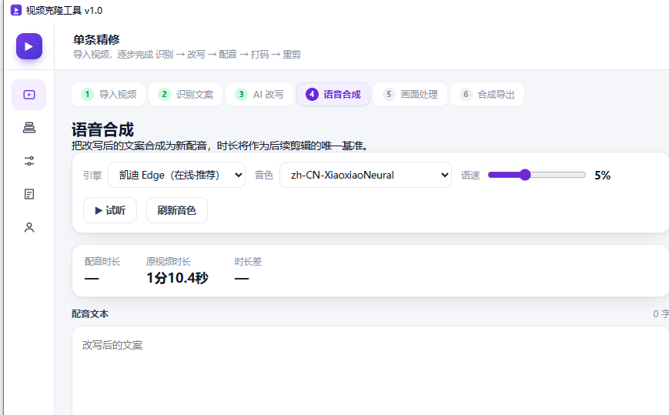Open the single video edit sidebar icon
Image resolution: width=669 pixels, height=415 pixels.
coord(29,95)
